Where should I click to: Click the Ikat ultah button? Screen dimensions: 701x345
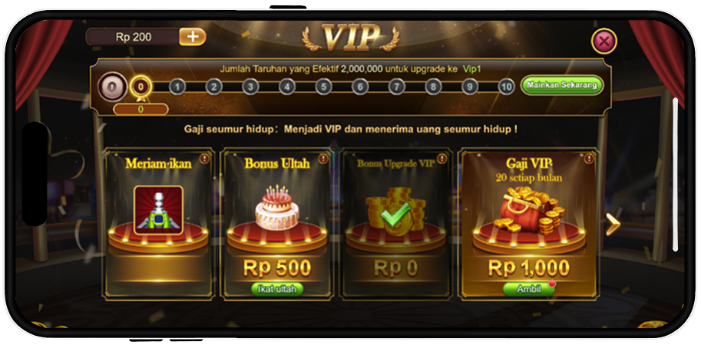(x=276, y=289)
